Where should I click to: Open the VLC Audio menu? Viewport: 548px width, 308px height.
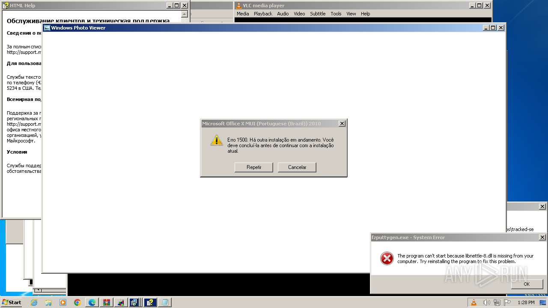coord(283,14)
